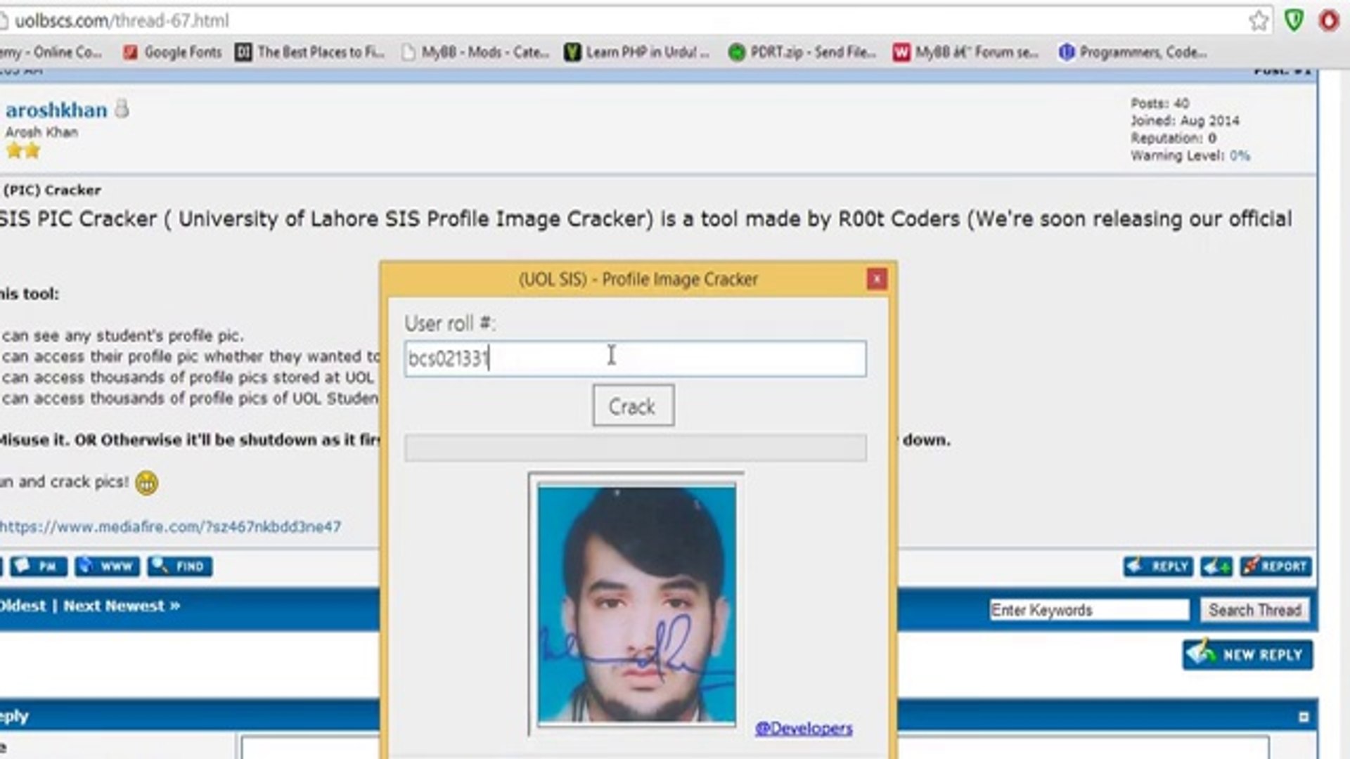Open the mediafire download link
1350x759 pixels.
[x=170, y=526]
